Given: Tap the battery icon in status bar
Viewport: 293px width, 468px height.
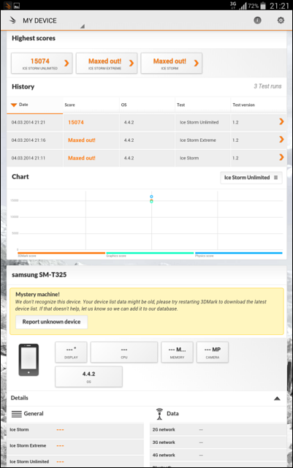Looking at the screenshot, I should [263, 6].
